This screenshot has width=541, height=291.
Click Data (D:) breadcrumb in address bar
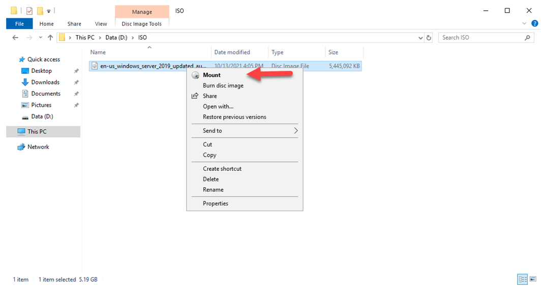tap(116, 38)
